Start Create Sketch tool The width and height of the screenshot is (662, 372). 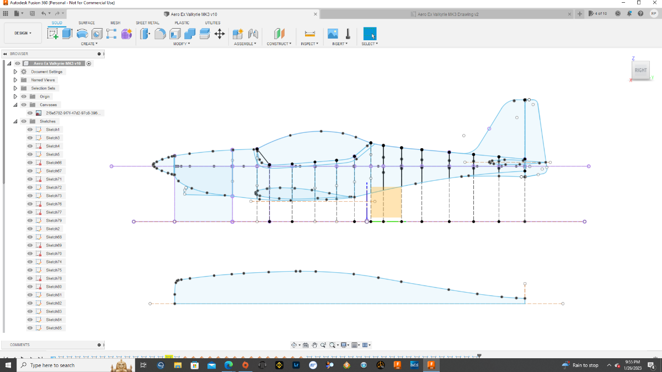pos(53,34)
